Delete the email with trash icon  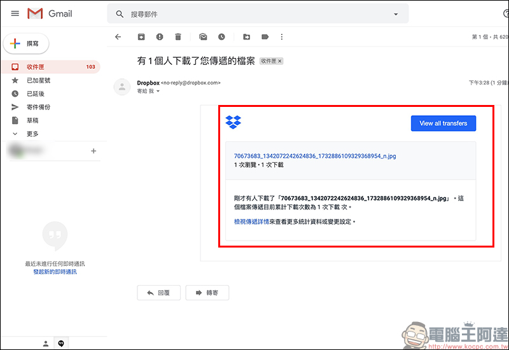coord(178,37)
